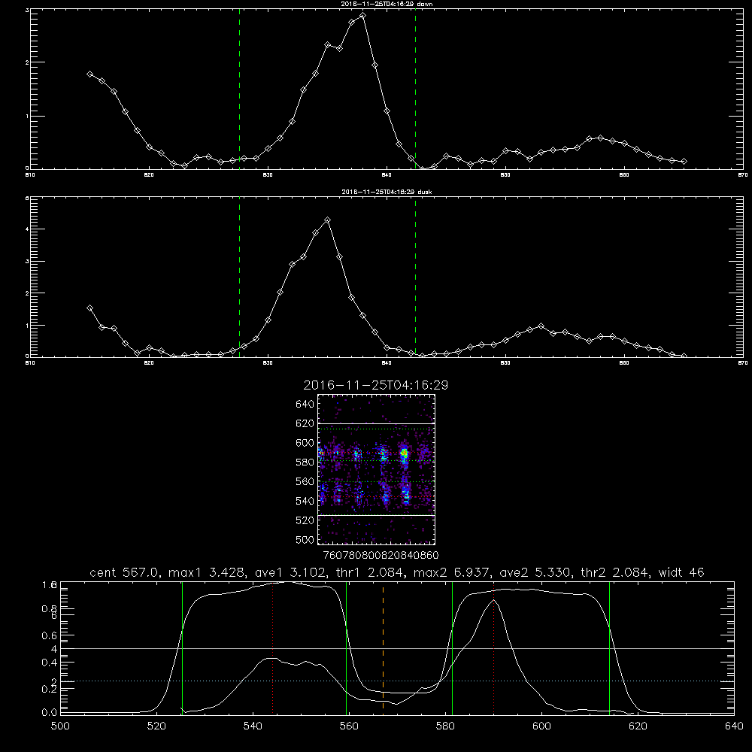Click y-axis label 4 on dusk plot
This screenshot has height=752, width=752.
coord(27,229)
